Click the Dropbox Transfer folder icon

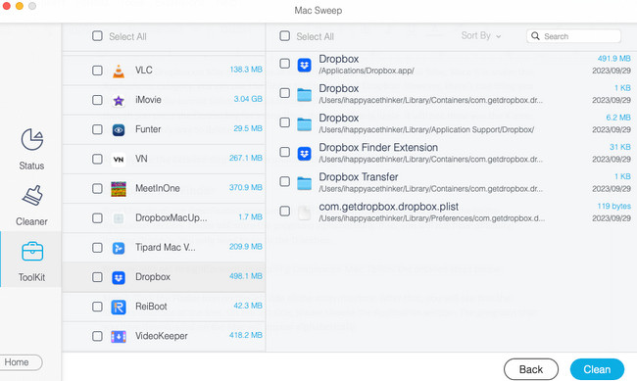(x=304, y=183)
